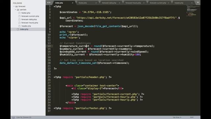Image resolution: width=211 pixels, height=119 pixels.
Task: Open the Tab Size setting in status bar
Action: 177,117
